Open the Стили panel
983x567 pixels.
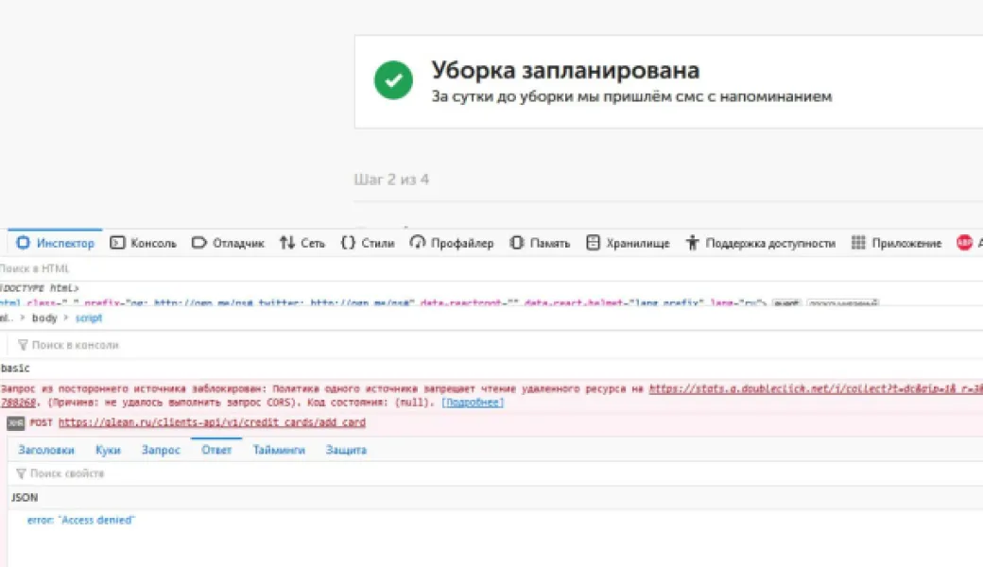pyautogui.click(x=368, y=243)
